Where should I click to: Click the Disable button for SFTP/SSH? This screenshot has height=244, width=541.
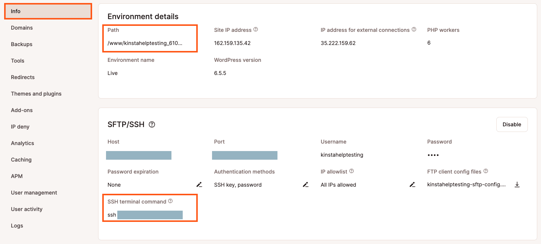[512, 124]
